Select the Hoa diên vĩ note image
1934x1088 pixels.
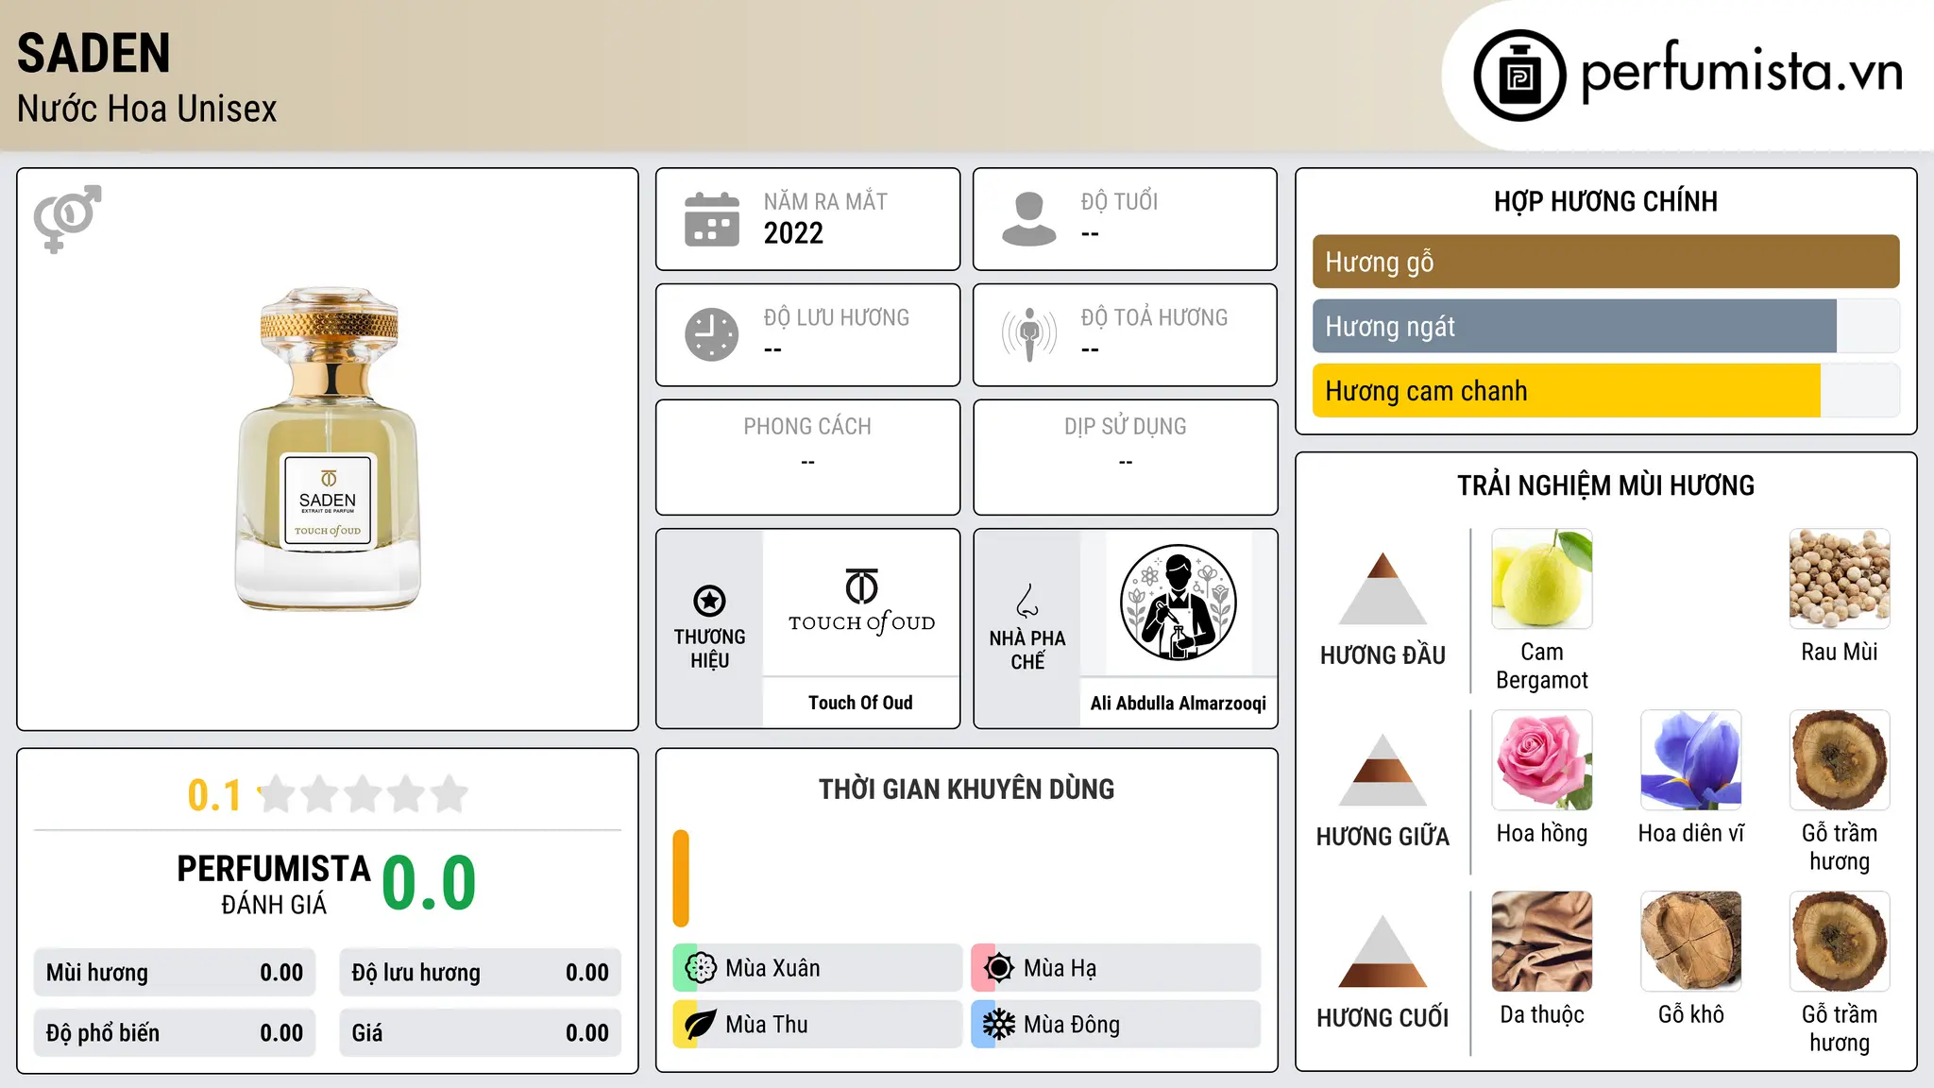pos(1691,760)
